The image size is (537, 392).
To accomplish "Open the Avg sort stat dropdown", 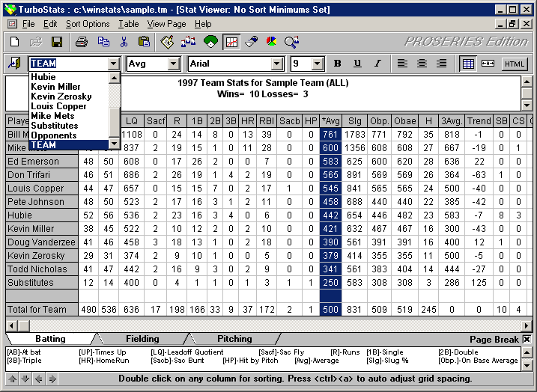I will 174,64.
